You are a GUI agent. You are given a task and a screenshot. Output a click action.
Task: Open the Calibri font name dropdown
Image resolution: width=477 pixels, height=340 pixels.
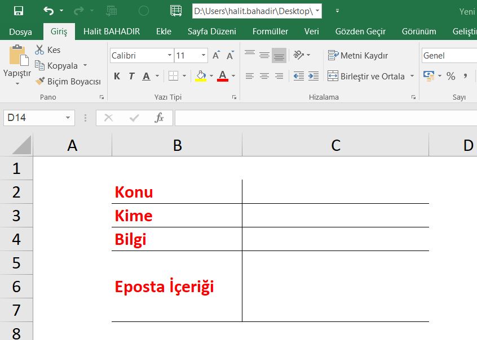(x=170, y=55)
